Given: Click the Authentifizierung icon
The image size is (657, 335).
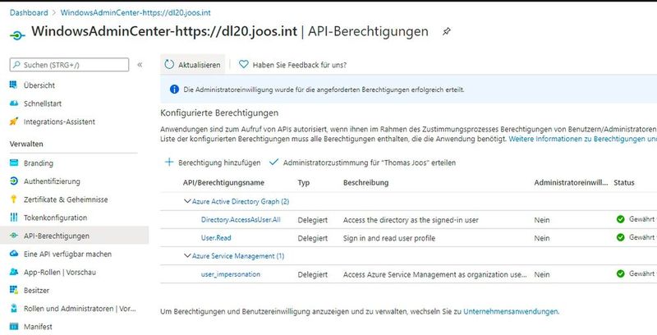Looking at the screenshot, I should tap(14, 181).
